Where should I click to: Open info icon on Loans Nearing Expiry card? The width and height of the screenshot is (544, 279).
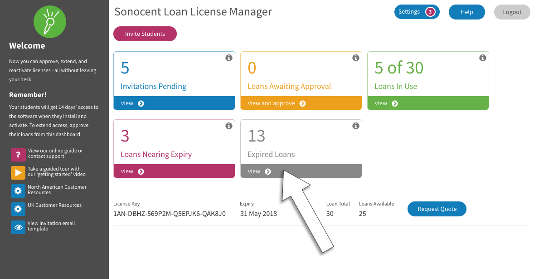(x=229, y=126)
